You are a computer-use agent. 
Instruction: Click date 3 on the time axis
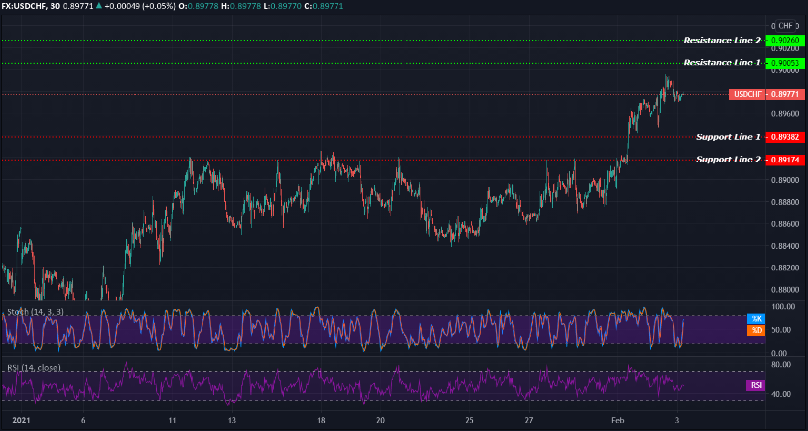(677, 420)
